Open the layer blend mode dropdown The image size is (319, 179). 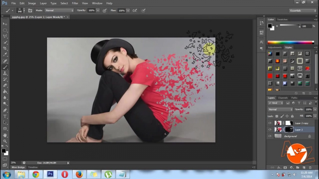coord(280,109)
